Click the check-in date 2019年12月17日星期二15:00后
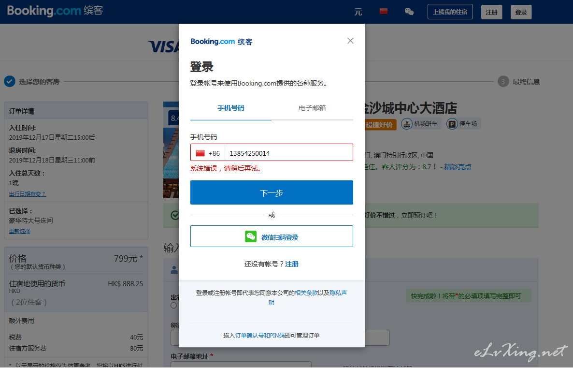Screen dimensions: 573x368 click(52, 137)
